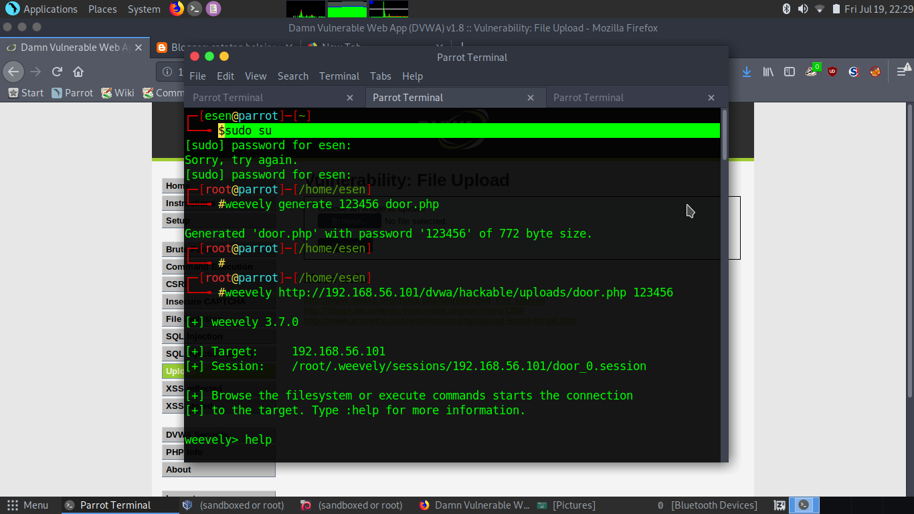Click the Parrot logo beside Applications
Image resolution: width=914 pixels, height=514 pixels.
pyautogui.click(x=12, y=9)
